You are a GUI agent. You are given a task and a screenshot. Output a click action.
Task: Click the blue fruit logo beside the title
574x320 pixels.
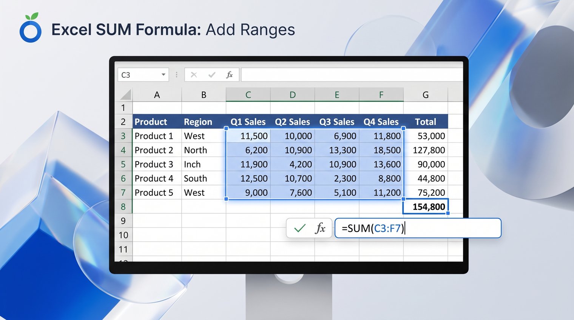point(31,28)
